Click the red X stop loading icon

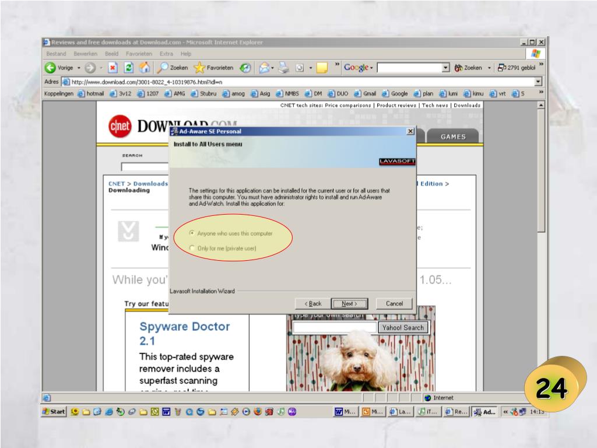point(113,68)
